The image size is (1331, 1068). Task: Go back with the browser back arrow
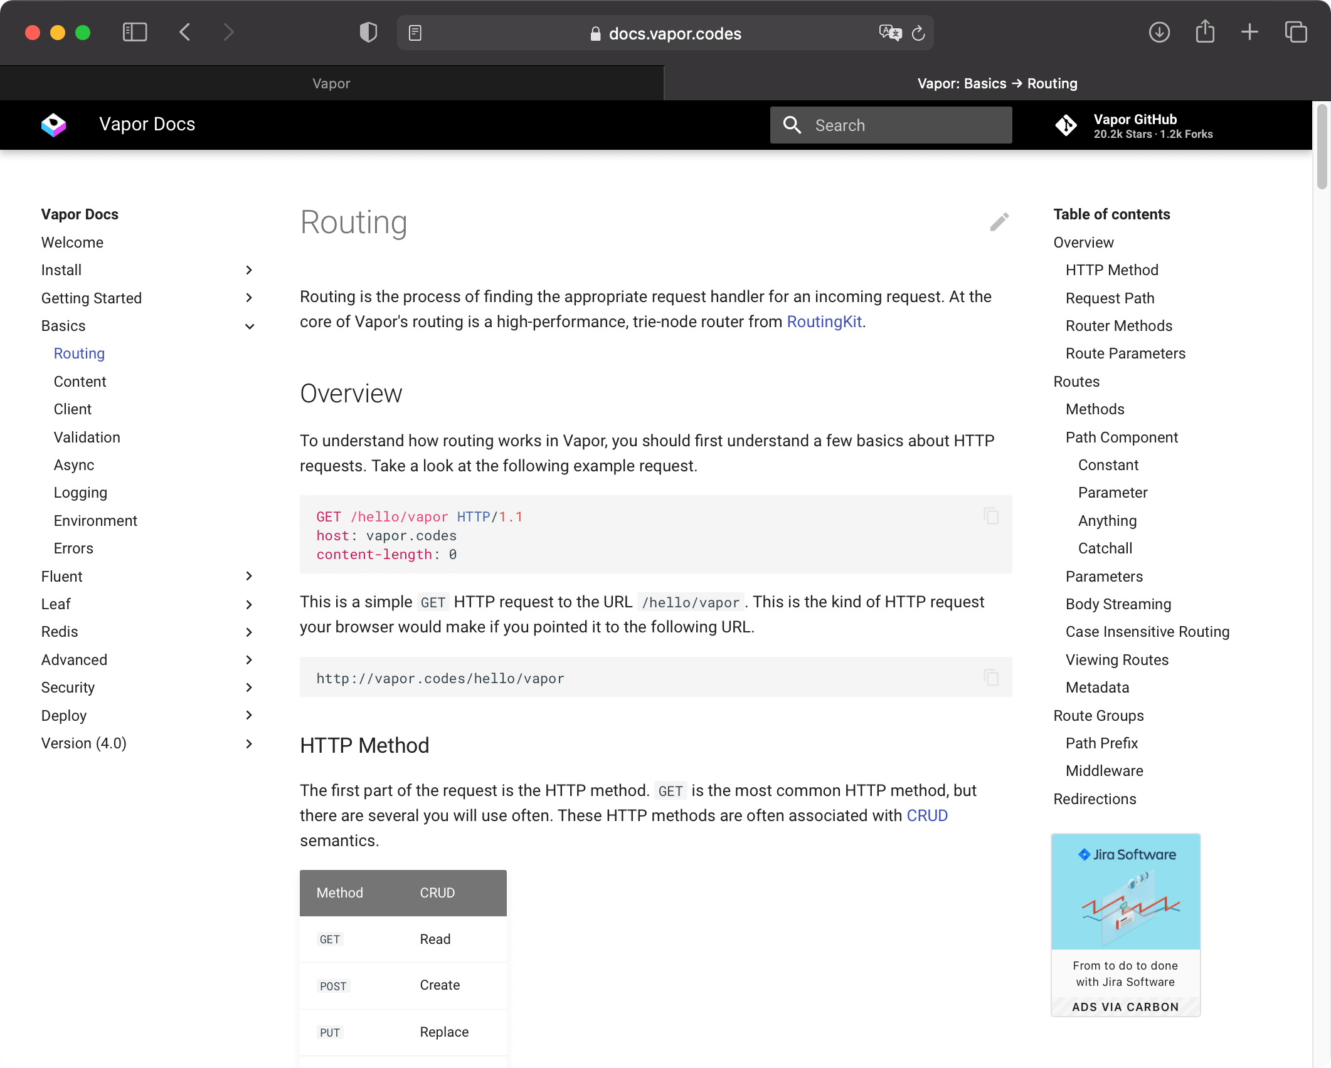click(184, 33)
